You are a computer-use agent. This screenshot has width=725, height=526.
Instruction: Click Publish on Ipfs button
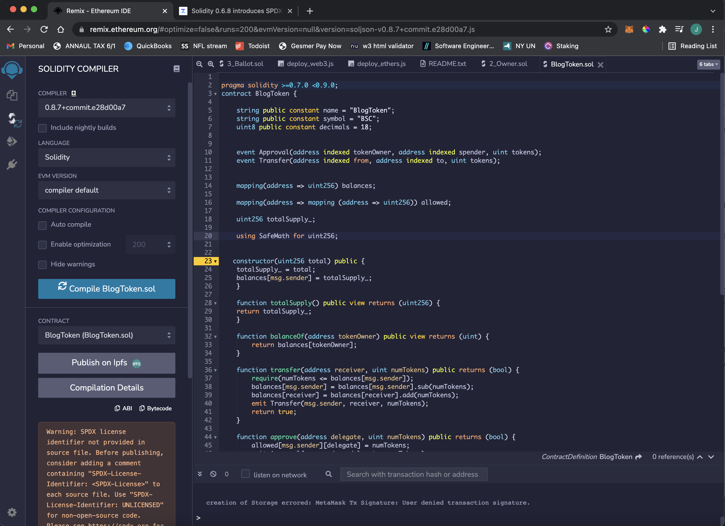(x=107, y=363)
